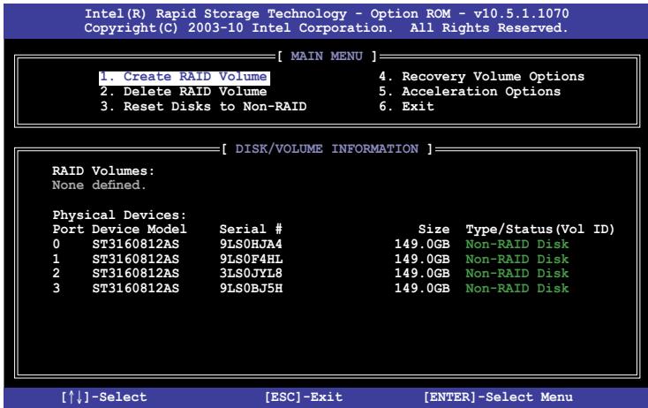Click the [ESC]-Exit hint in footer
The width and height of the screenshot is (648, 408).
pyautogui.click(x=304, y=397)
